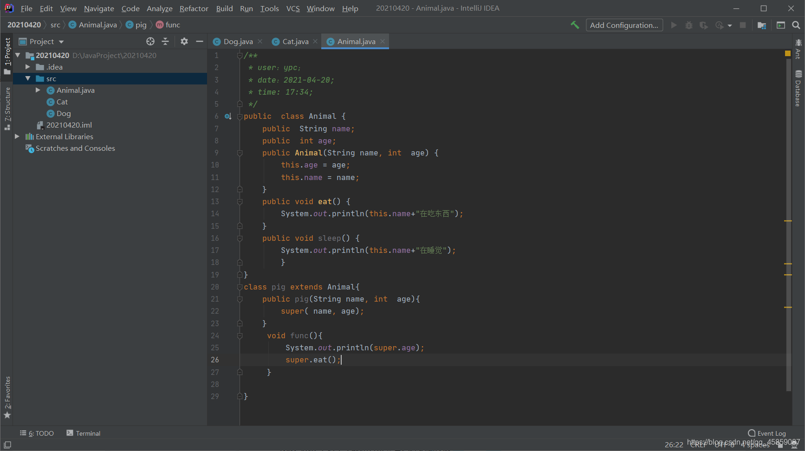Toggle the Structure tool window in the sidebar
The width and height of the screenshot is (805, 451).
point(7,109)
